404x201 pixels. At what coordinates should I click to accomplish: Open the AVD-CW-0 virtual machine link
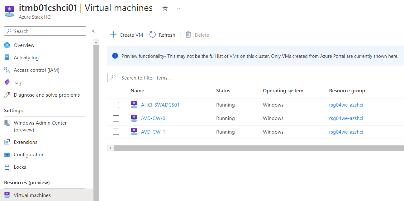pyautogui.click(x=153, y=118)
